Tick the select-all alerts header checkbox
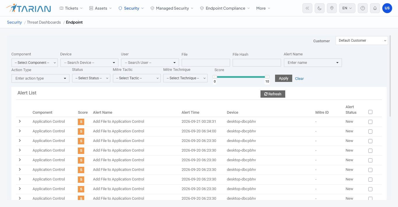The image size is (398, 207). tap(370, 112)
